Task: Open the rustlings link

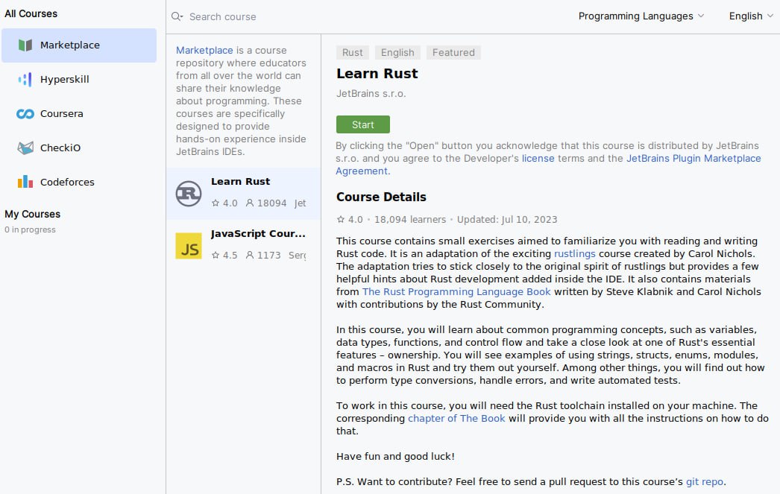Action: 574,254
